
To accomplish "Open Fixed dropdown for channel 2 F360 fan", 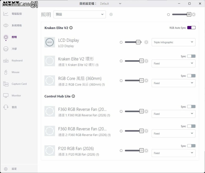I will [x=173, y=133].
